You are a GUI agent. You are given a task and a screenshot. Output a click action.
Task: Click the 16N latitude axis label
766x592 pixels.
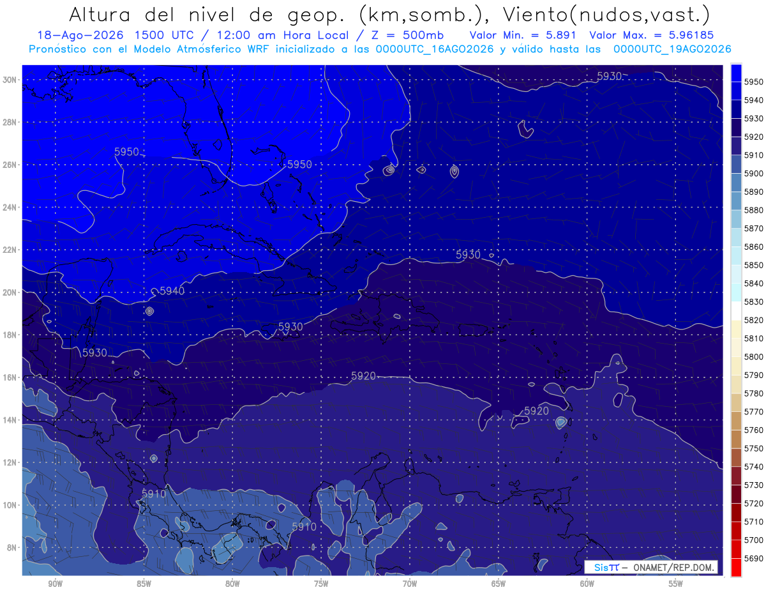pos(11,377)
